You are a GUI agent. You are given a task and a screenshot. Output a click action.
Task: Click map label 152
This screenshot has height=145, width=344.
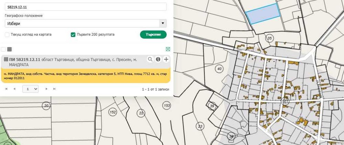pos(112,112)
